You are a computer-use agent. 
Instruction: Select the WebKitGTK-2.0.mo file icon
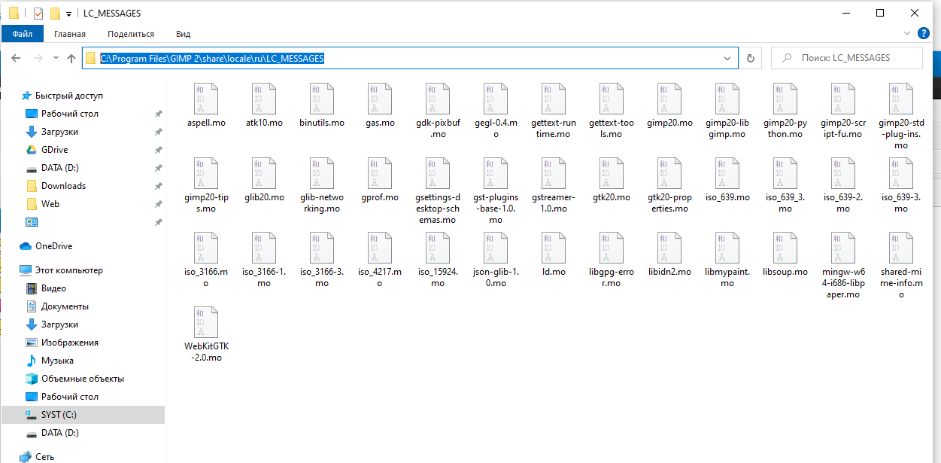point(206,321)
